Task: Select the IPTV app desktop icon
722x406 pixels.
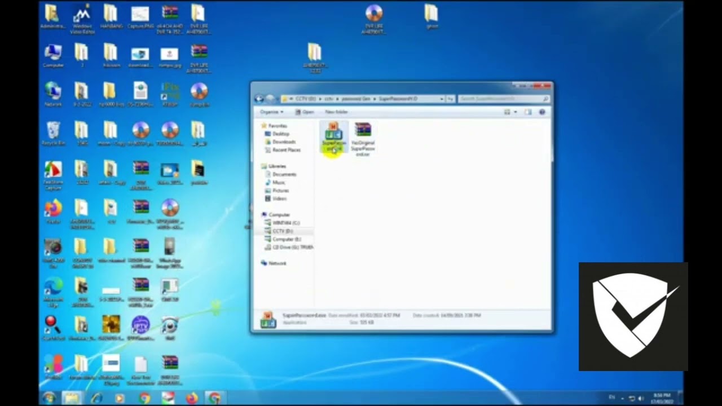Action: [x=140, y=329]
